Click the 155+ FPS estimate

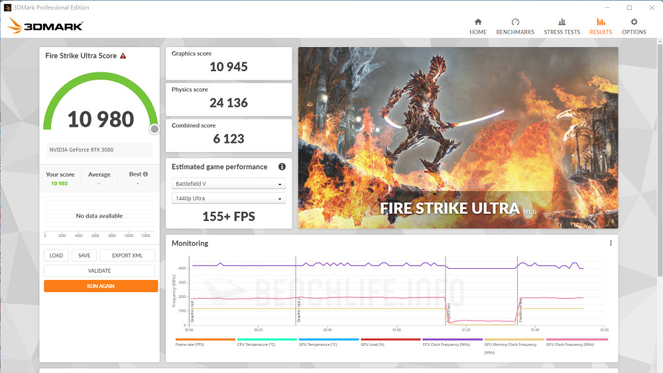pyautogui.click(x=229, y=217)
